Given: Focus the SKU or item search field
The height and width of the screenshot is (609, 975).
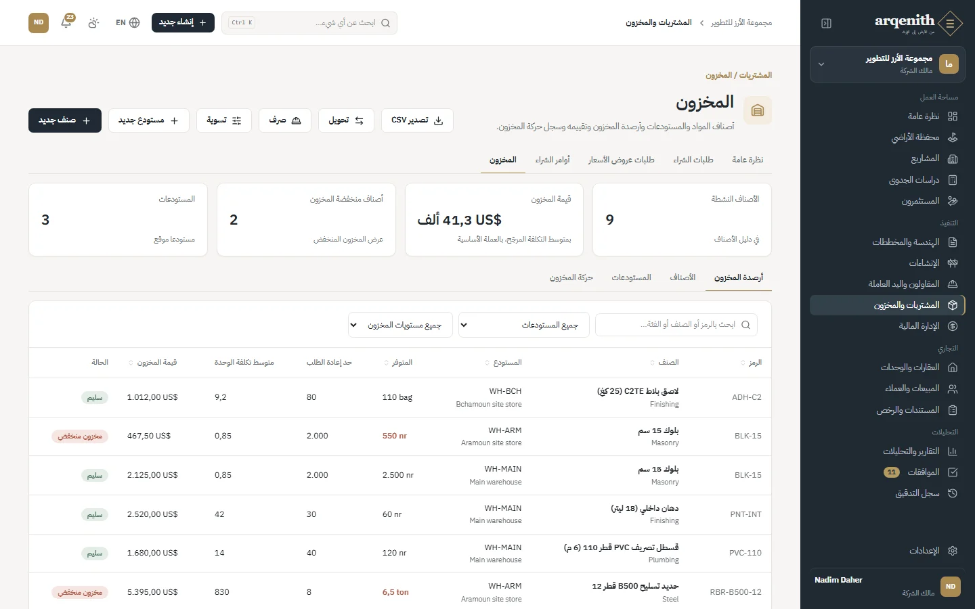Looking at the screenshot, I should [x=676, y=325].
